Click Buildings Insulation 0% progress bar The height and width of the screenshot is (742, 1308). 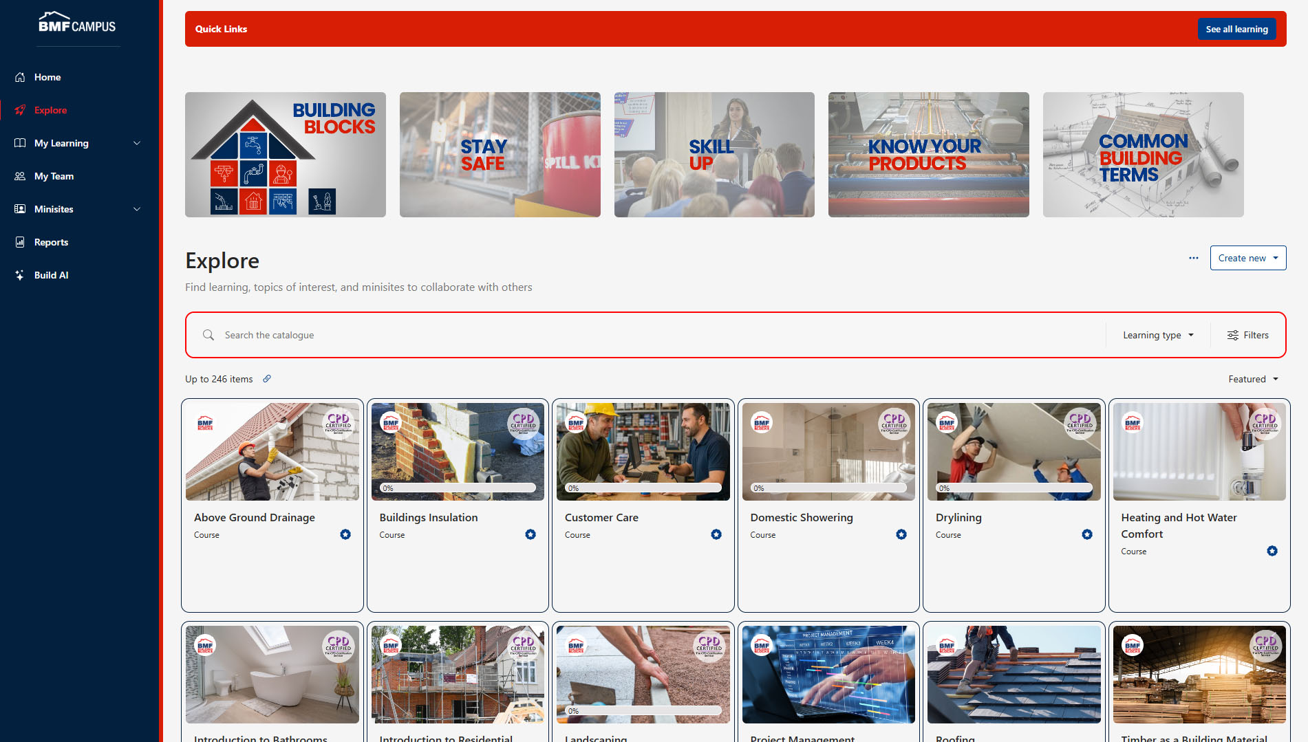point(458,488)
